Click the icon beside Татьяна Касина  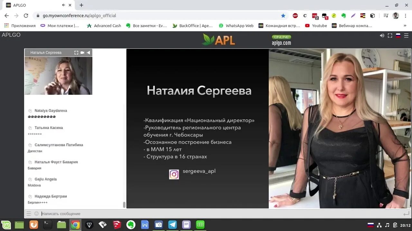pyautogui.click(x=30, y=128)
